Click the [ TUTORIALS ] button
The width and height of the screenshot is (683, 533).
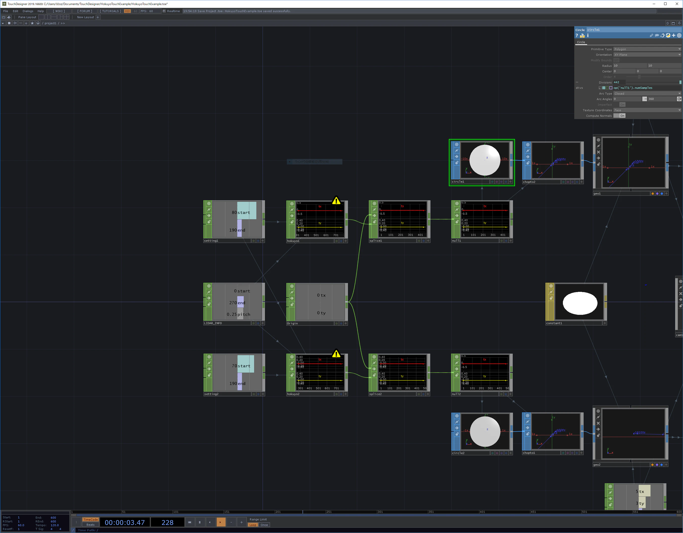(111, 11)
